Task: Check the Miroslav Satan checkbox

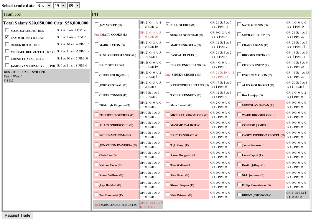Action: (x=239, y=104)
